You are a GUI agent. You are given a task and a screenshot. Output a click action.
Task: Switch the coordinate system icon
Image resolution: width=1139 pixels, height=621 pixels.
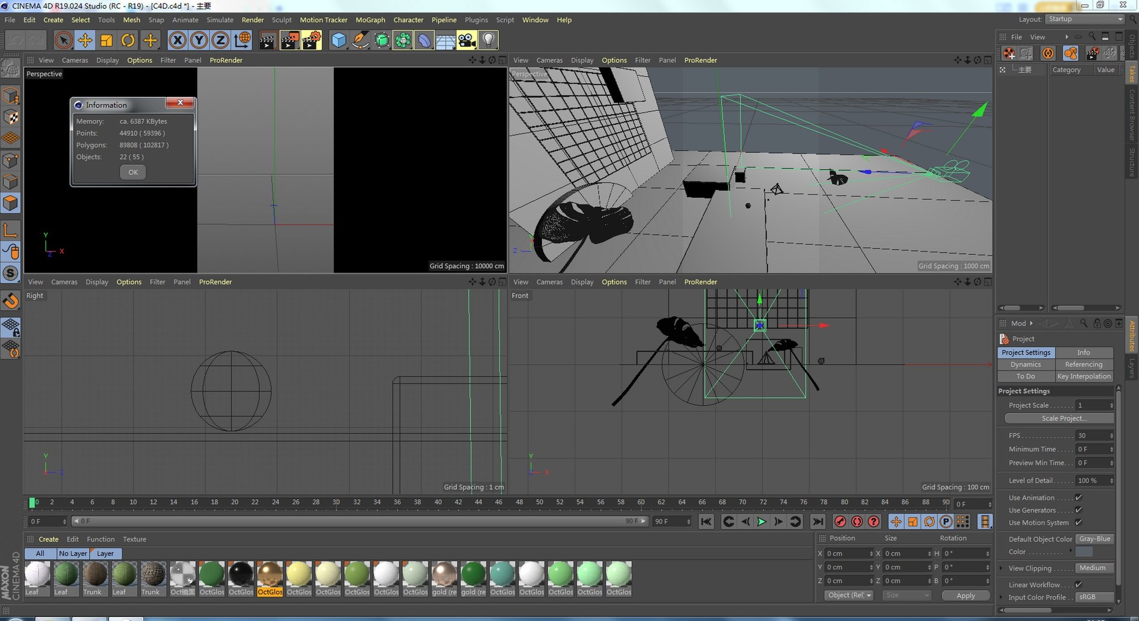pos(242,40)
